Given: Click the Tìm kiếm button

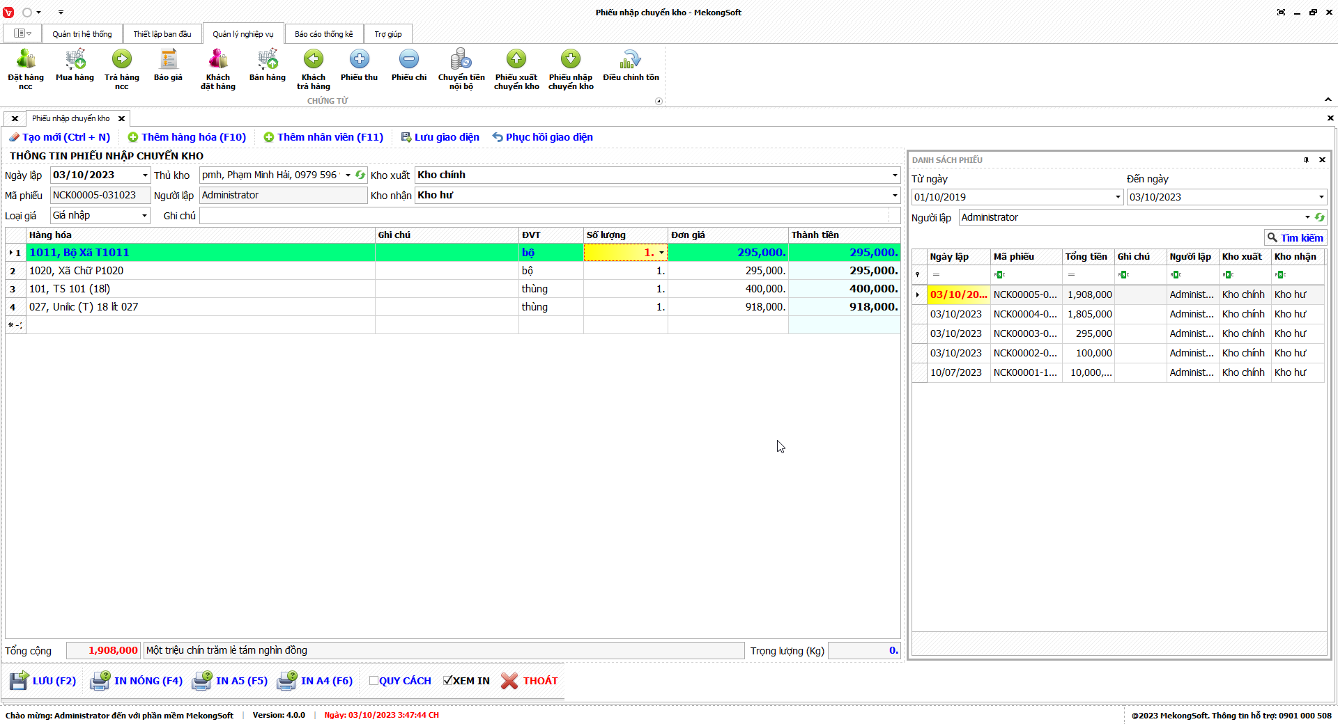Looking at the screenshot, I should [x=1295, y=238].
